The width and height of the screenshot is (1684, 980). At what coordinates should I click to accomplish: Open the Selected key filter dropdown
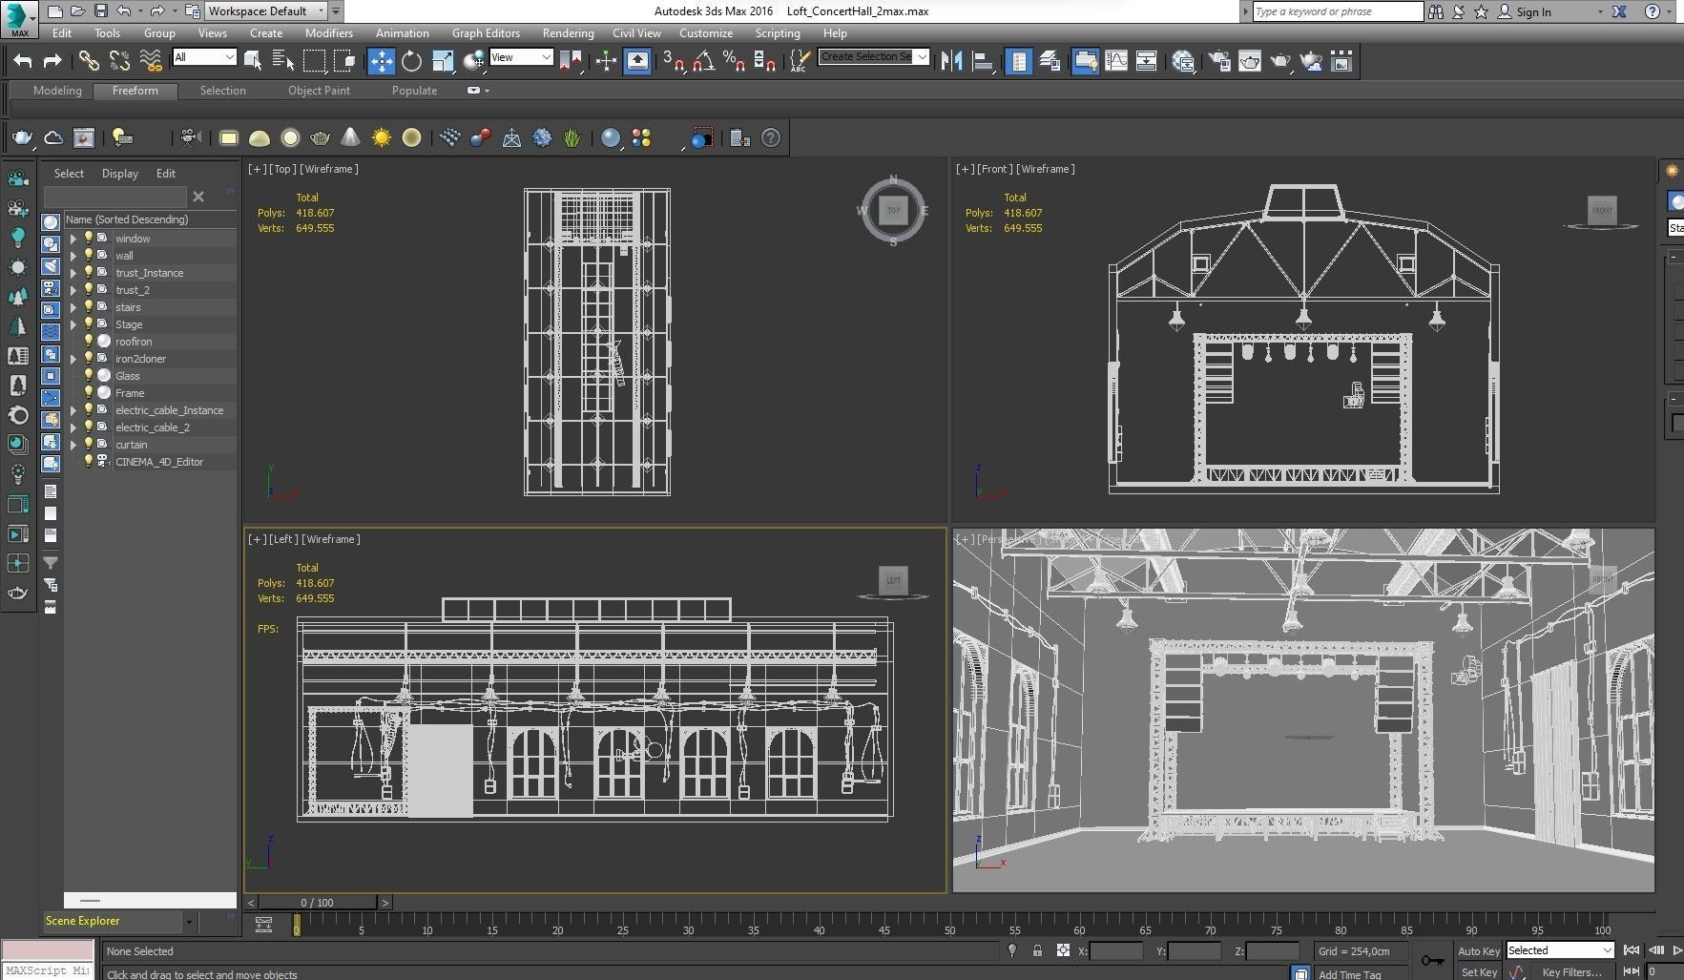tap(1559, 950)
